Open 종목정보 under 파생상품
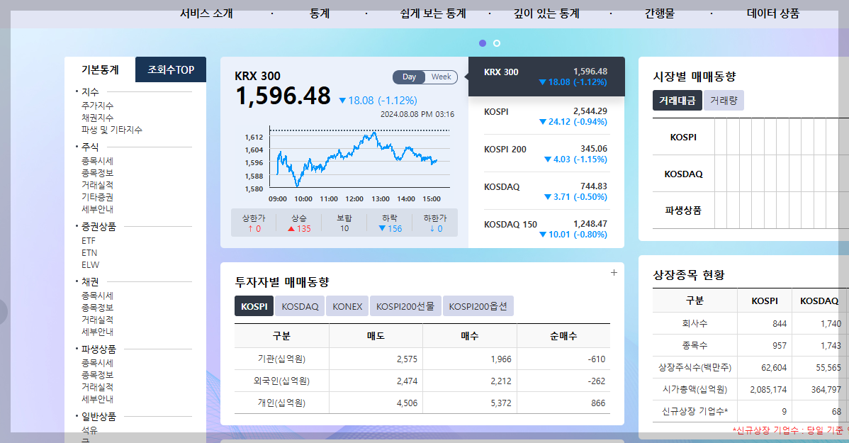The width and height of the screenshot is (849, 443). [98, 375]
